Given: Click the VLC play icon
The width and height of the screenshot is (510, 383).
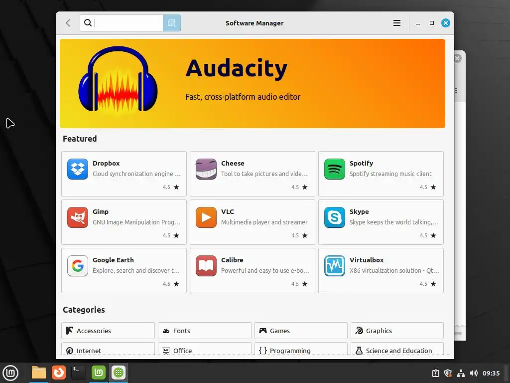Looking at the screenshot, I should 206,217.
